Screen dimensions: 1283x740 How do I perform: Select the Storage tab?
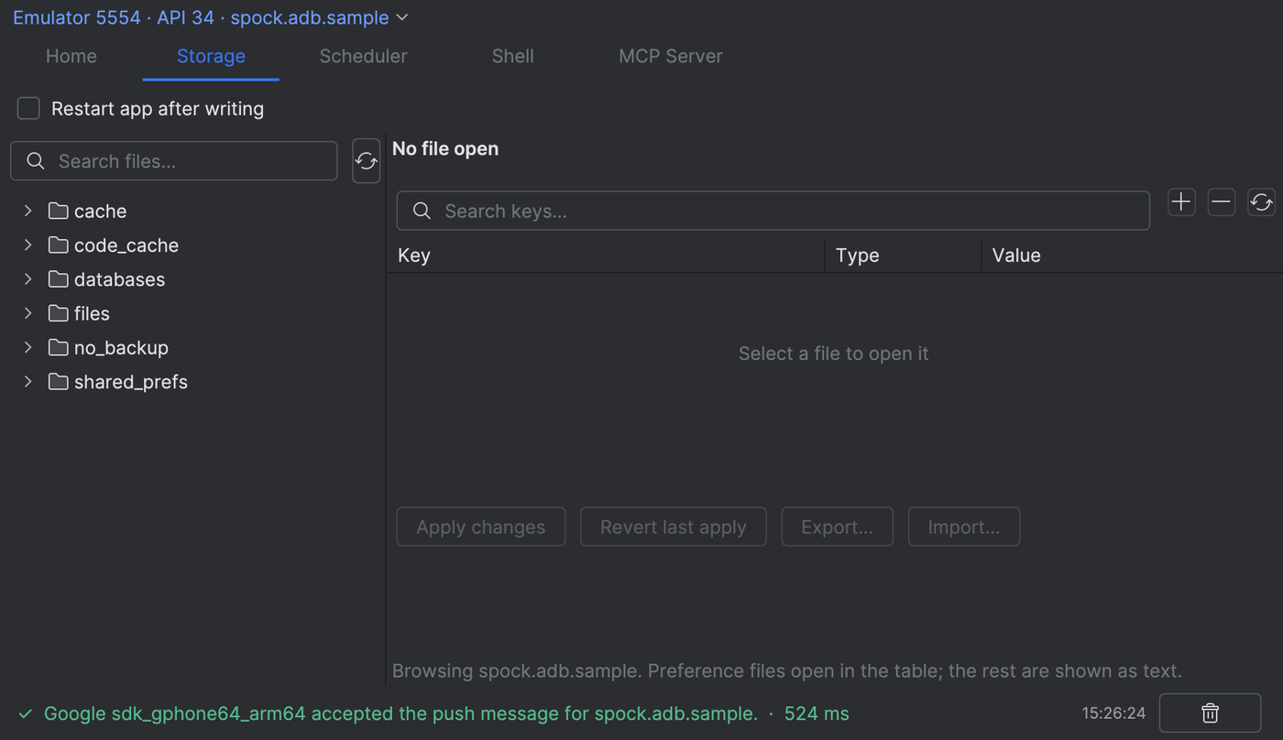[211, 56]
